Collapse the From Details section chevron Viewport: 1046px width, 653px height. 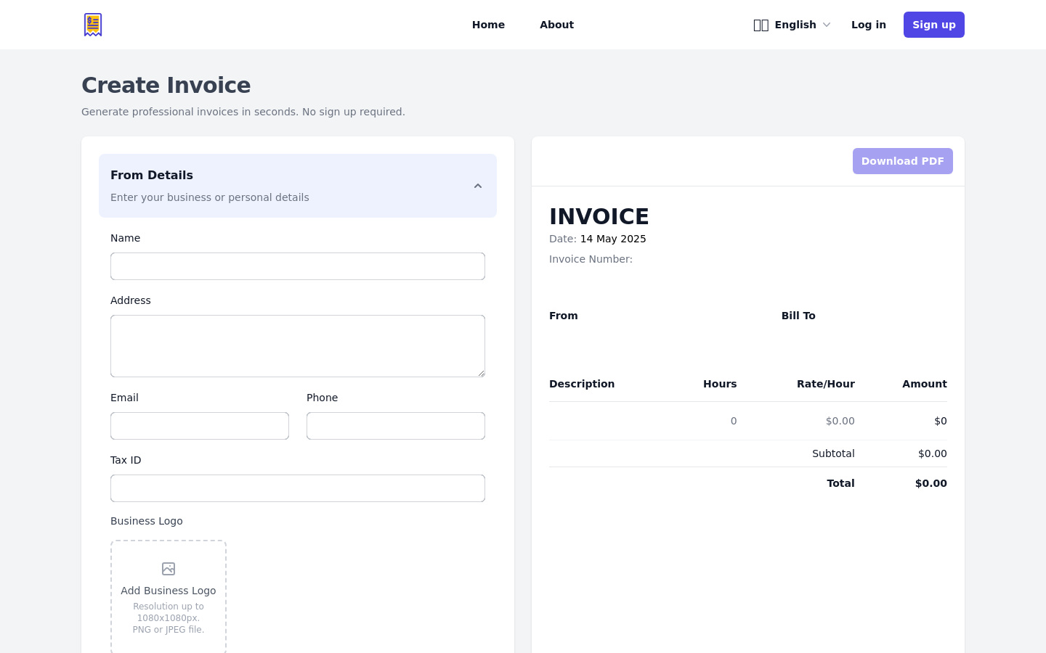point(478,186)
